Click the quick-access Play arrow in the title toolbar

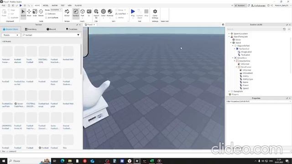point(21,5)
